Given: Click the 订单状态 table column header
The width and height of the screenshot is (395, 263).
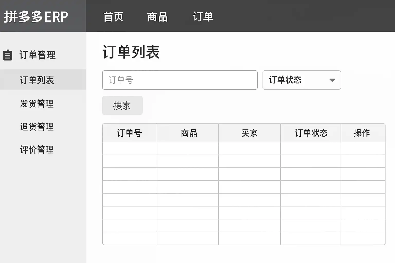Looking at the screenshot, I should pos(311,133).
